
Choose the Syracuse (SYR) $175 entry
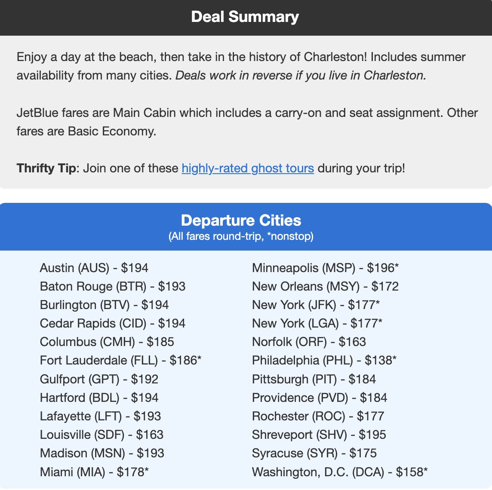pyautogui.click(x=314, y=453)
